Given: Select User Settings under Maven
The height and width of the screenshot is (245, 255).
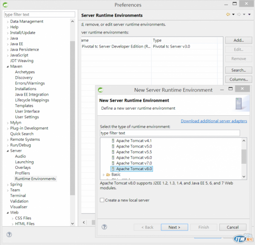Looking at the screenshot, I should click(x=27, y=117).
